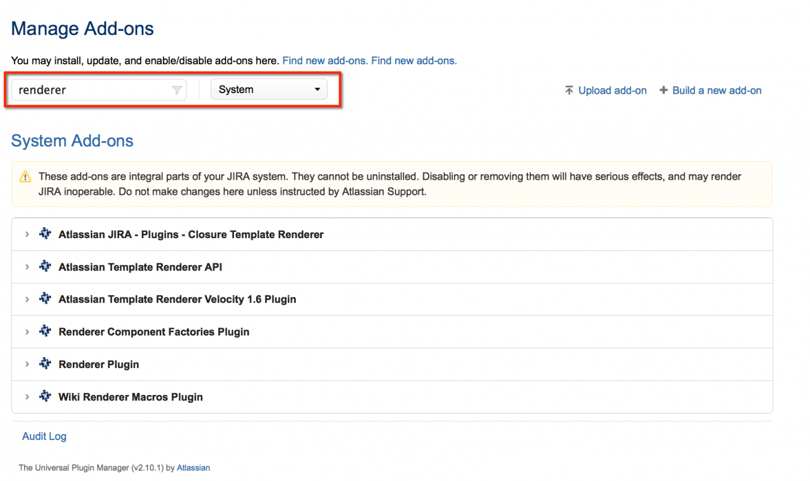Click the Atlassian link in footer
810x481 pixels.
(193, 468)
